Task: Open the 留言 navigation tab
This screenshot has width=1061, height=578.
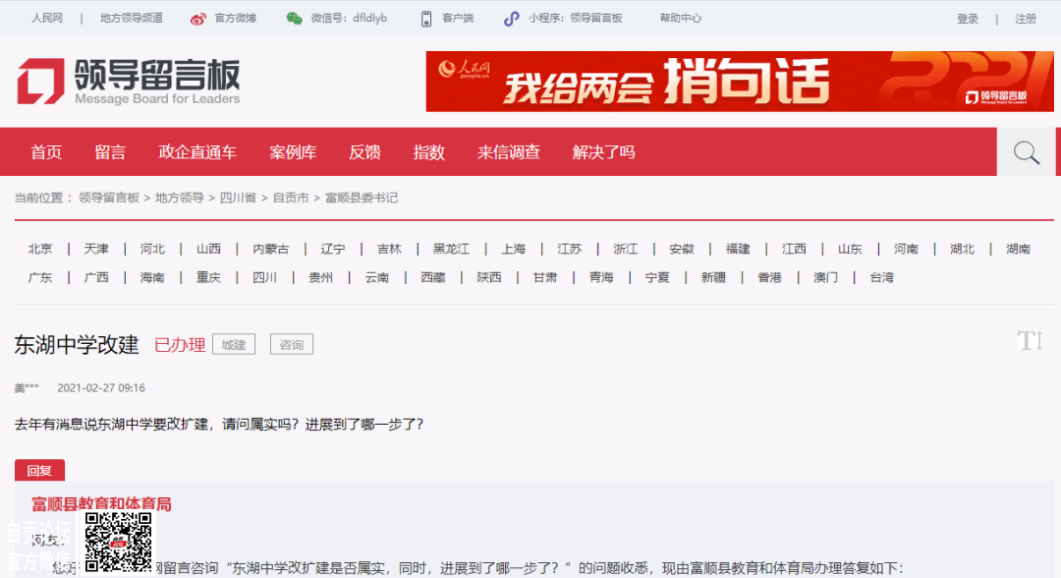Action: click(110, 152)
